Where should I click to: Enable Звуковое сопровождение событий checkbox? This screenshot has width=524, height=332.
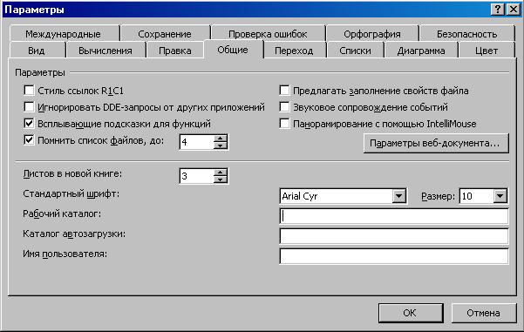tap(284, 107)
